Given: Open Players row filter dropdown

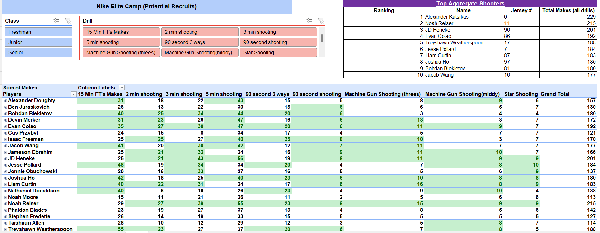Looking at the screenshot, I should click(x=74, y=94).
